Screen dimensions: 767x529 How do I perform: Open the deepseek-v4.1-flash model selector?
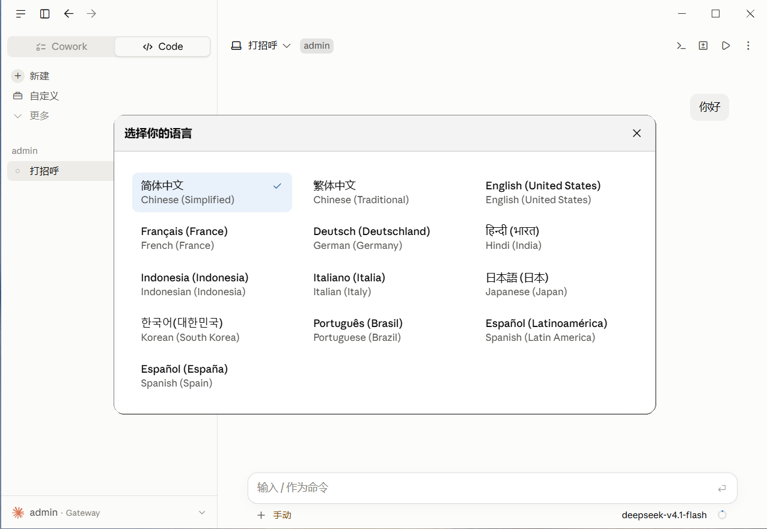(x=664, y=515)
